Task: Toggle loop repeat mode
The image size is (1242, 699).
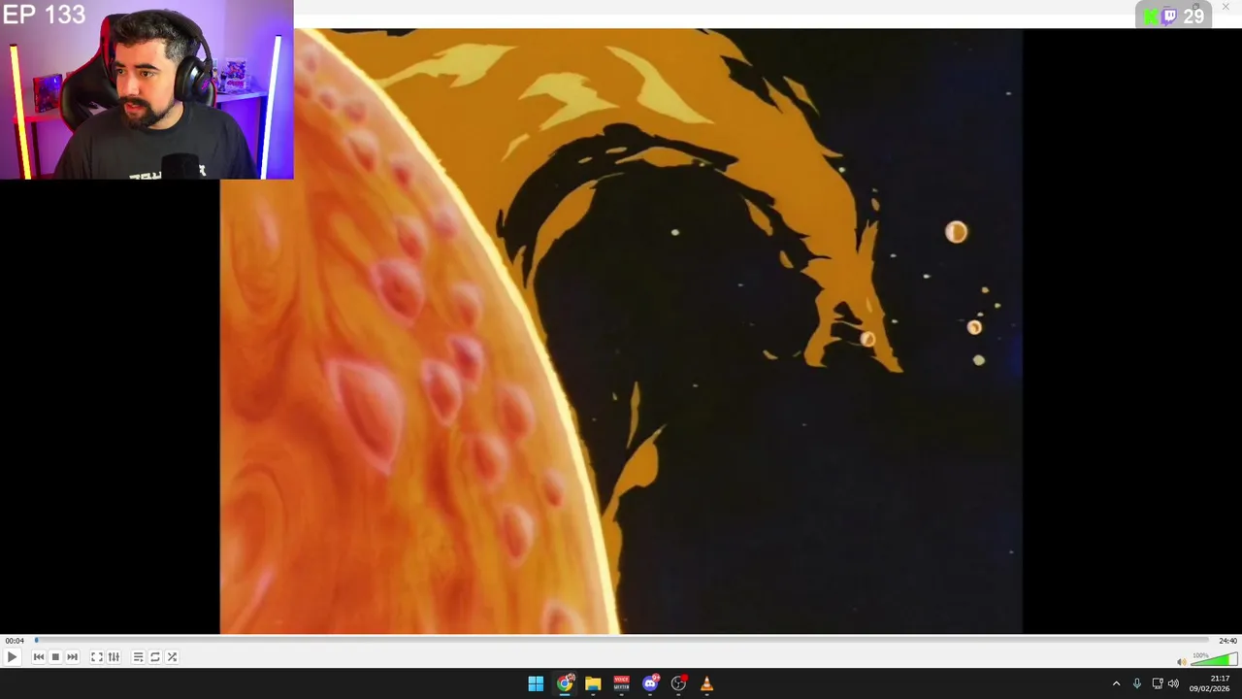Action: click(155, 657)
